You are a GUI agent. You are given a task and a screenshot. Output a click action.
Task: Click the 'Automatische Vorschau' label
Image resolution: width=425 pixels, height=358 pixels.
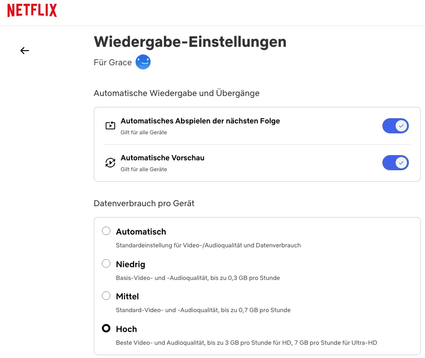(x=163, y=158)
